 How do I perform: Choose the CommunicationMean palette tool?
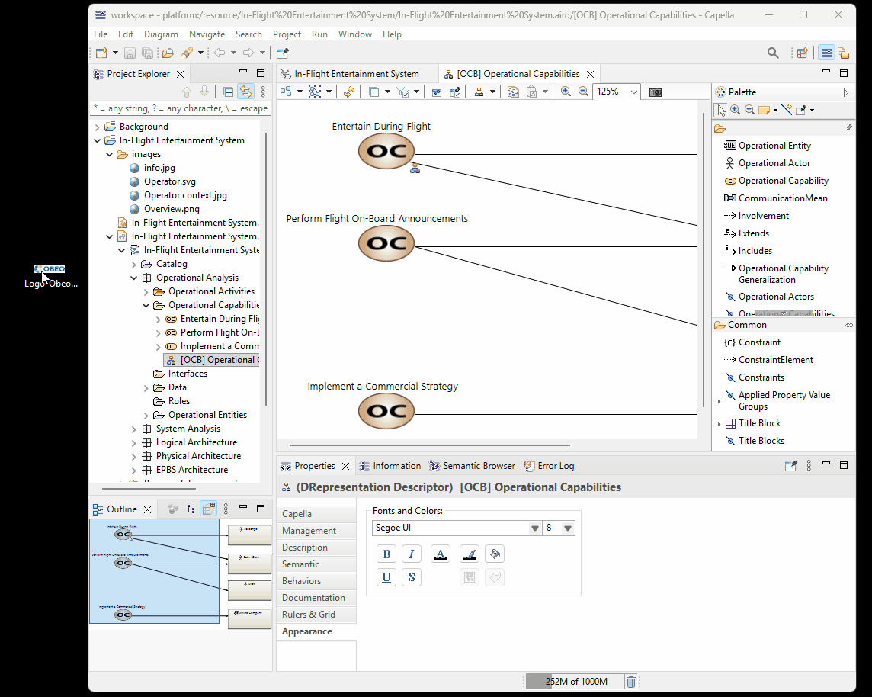click(x=782, y=198)
